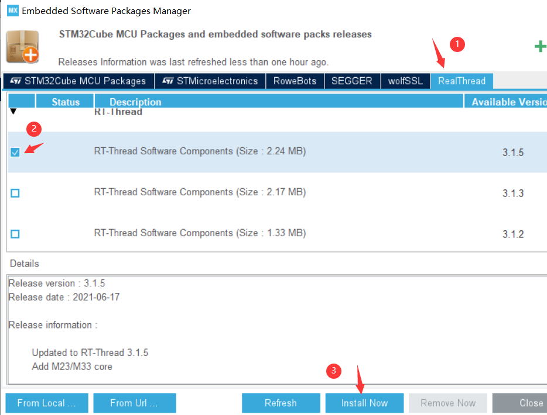Check the RT-Thread 3.1.3 components checkbox
Image resolution: width=547 pixels, height=415 pixels.
click(15, 192)
